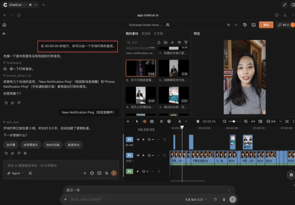Open the 文字稿 tab

[158, 33]
